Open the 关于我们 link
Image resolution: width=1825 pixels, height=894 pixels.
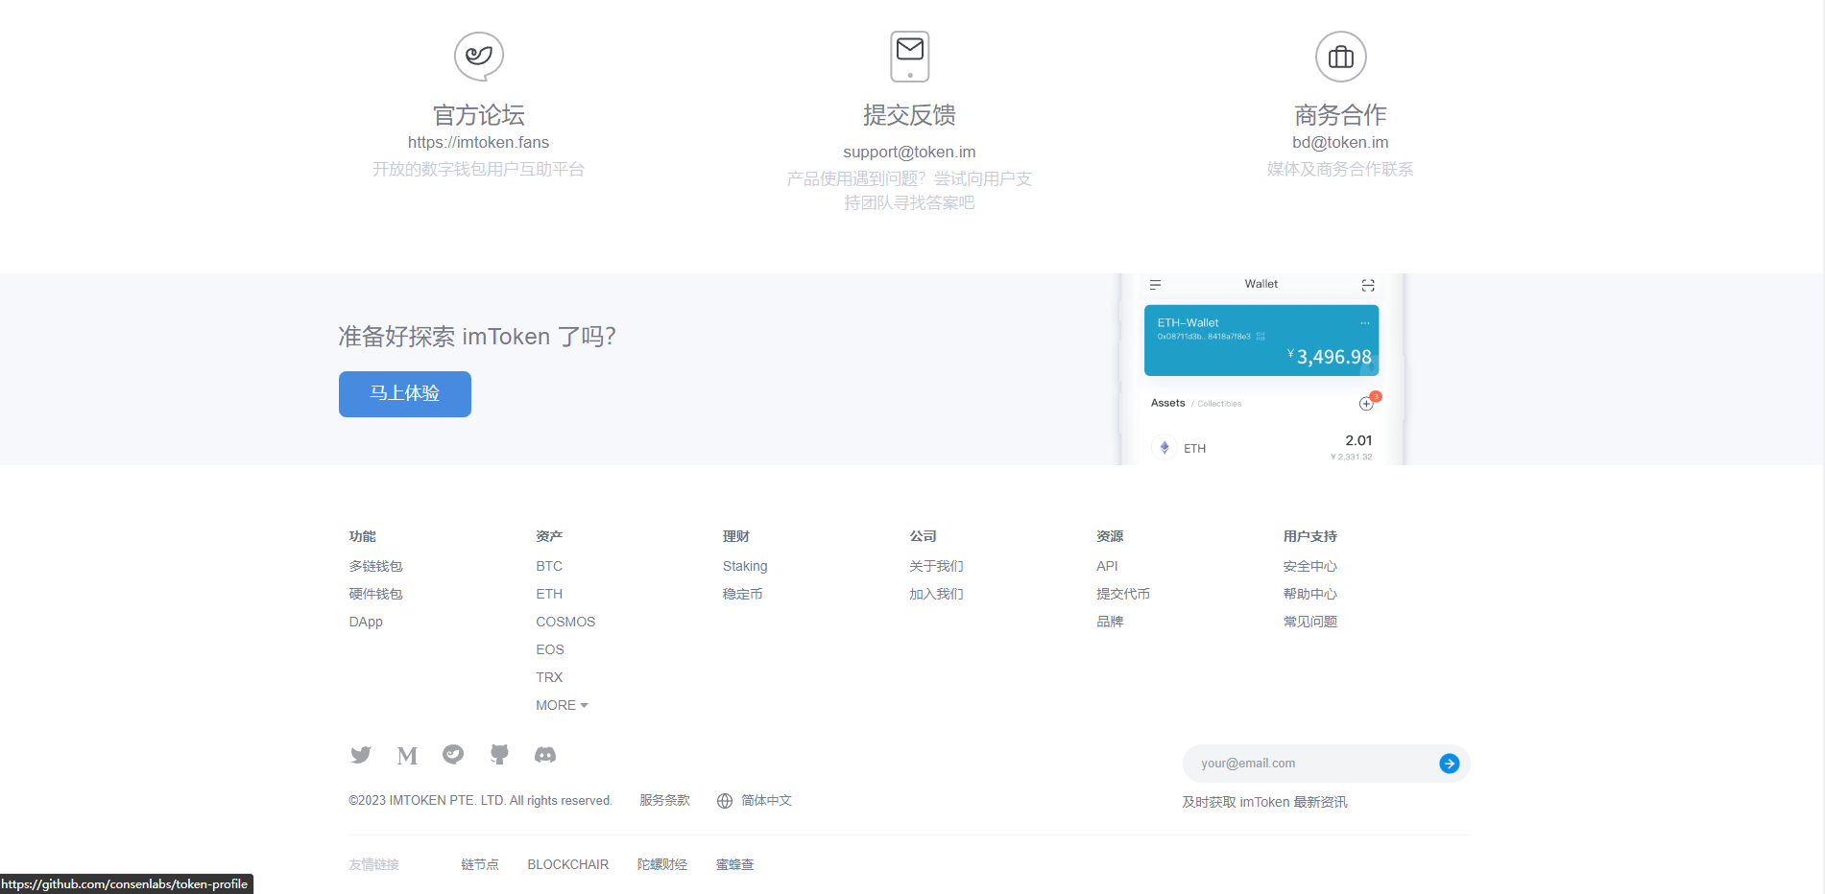[x=936, y=567]
